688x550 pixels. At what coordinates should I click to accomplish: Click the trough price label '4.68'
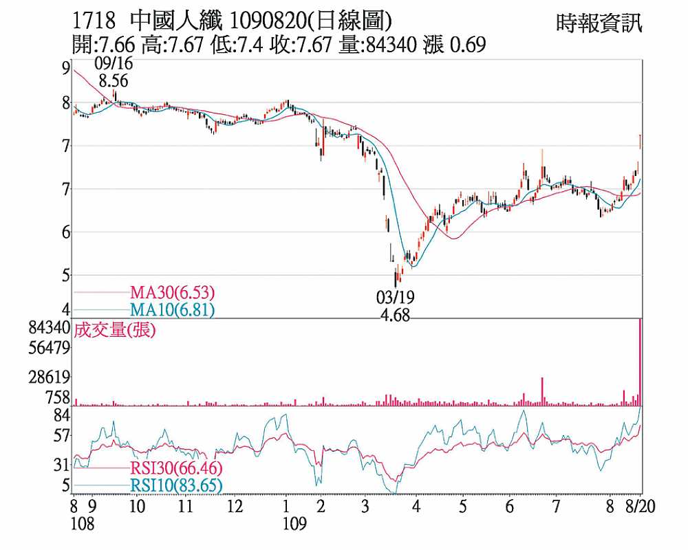(395, 315)
